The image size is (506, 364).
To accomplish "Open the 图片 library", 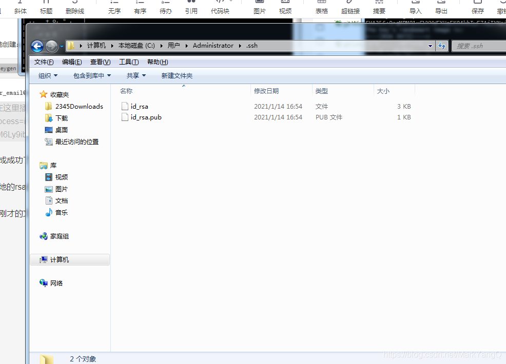I will (x=61, y=189).
